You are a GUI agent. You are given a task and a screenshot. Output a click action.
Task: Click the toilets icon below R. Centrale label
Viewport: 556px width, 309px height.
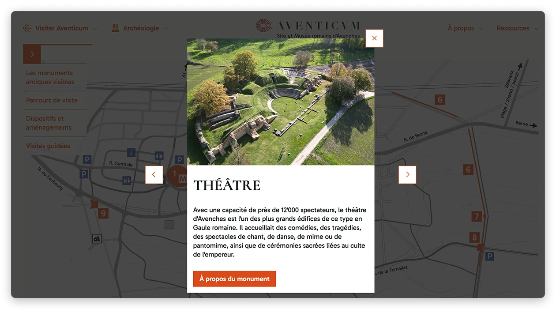127,181
